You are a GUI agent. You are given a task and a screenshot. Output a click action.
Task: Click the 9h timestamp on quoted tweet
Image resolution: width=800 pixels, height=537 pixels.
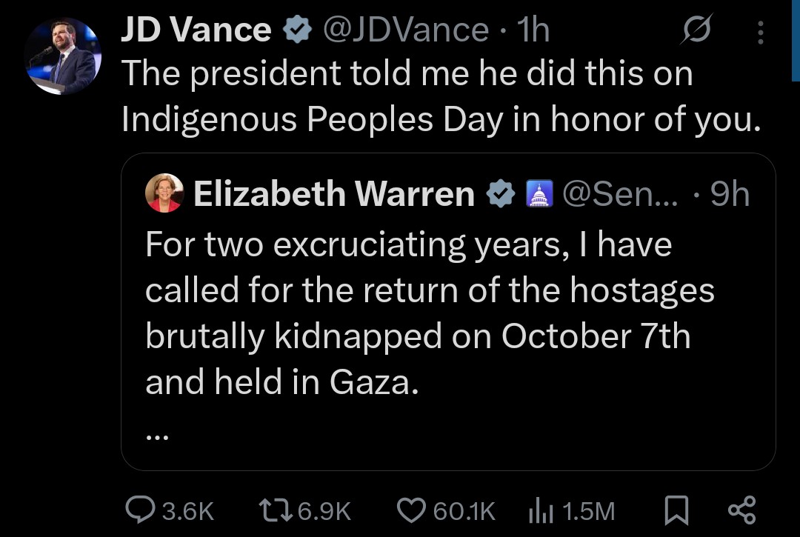(730, 194)
